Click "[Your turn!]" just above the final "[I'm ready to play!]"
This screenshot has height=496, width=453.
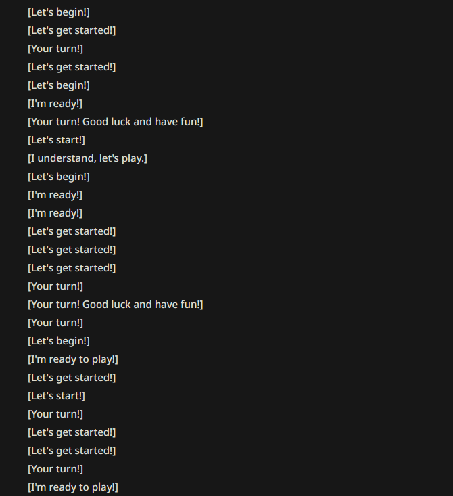coord(55,469)
